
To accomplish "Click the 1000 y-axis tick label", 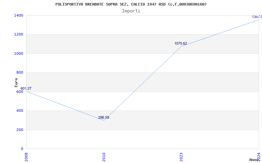I will [19, 53].
